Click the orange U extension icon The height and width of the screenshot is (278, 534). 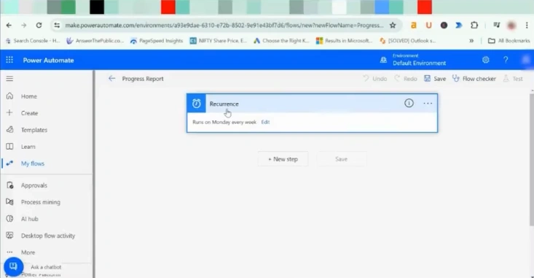(x=429, y=26)
